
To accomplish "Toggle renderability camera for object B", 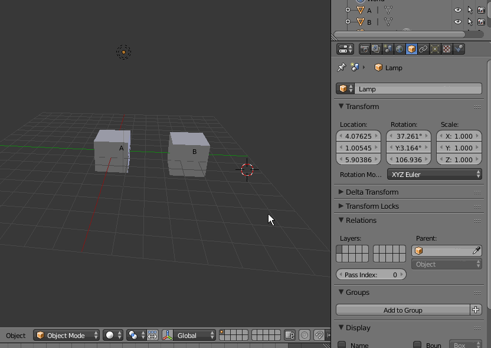I will [x=482, y=22].
